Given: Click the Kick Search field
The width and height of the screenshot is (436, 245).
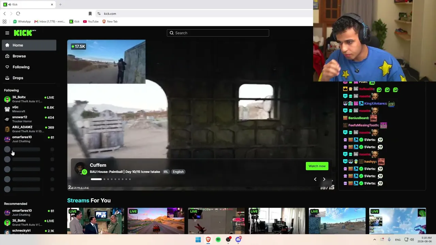Looking at the screenshot, I should click(x=218, y=33).
